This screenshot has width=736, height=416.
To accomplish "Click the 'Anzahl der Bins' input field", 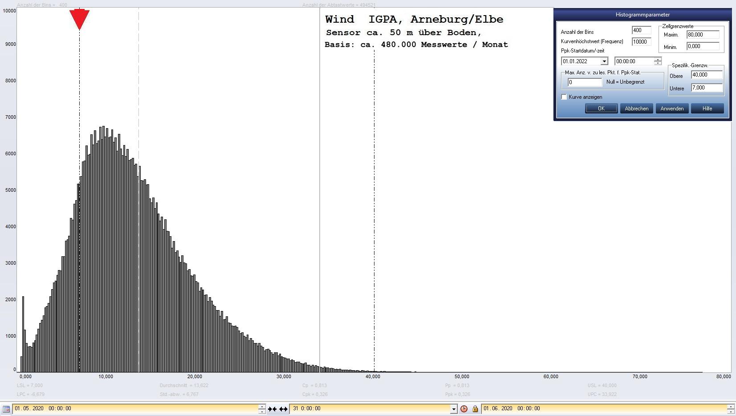I will click(641, 30).
